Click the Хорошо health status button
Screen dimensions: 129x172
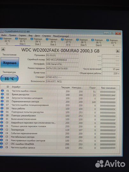[10, 63]
